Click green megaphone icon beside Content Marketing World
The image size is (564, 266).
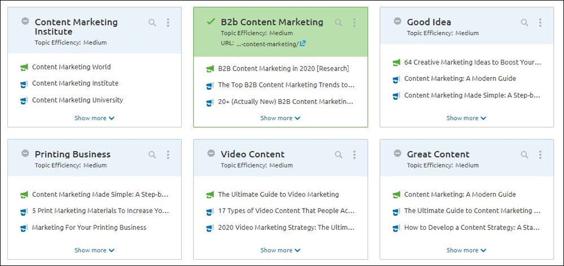pos(24,67)
